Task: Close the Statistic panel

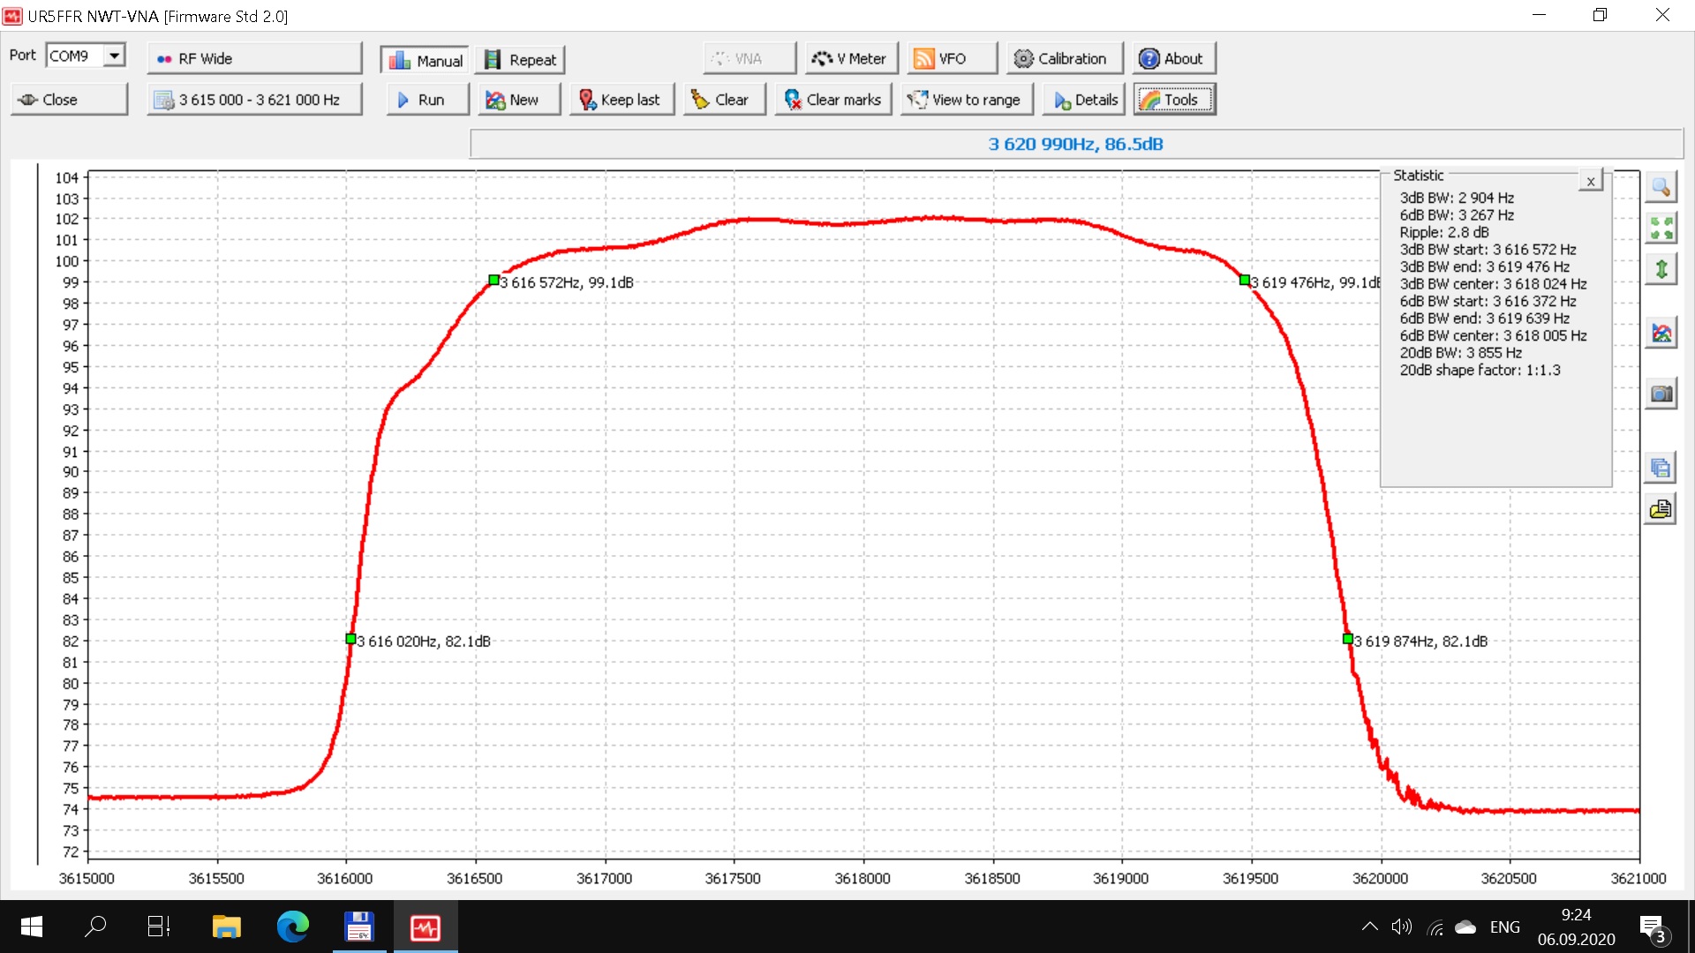Action: [1590, 181]
